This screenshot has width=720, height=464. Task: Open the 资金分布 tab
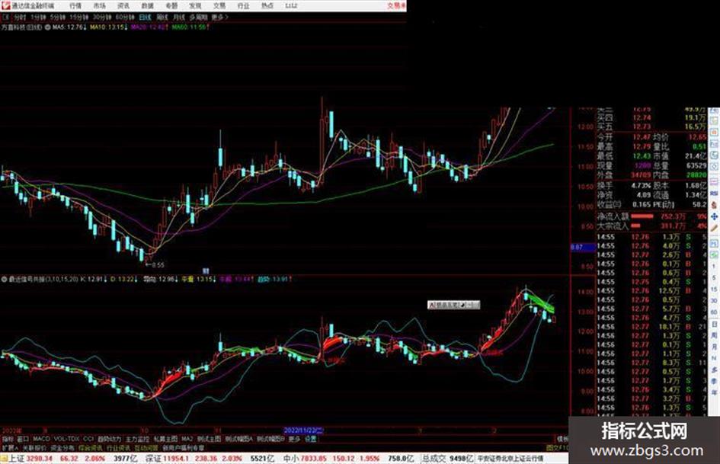coord(62,448)
